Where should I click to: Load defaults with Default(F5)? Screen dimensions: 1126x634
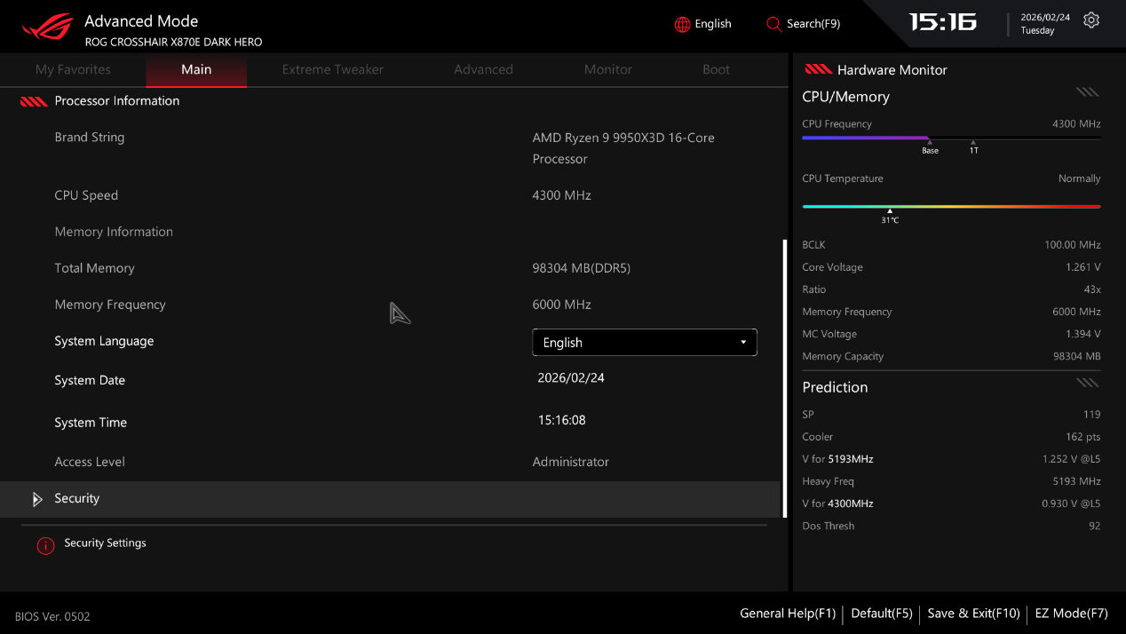[x=881, y=614]
